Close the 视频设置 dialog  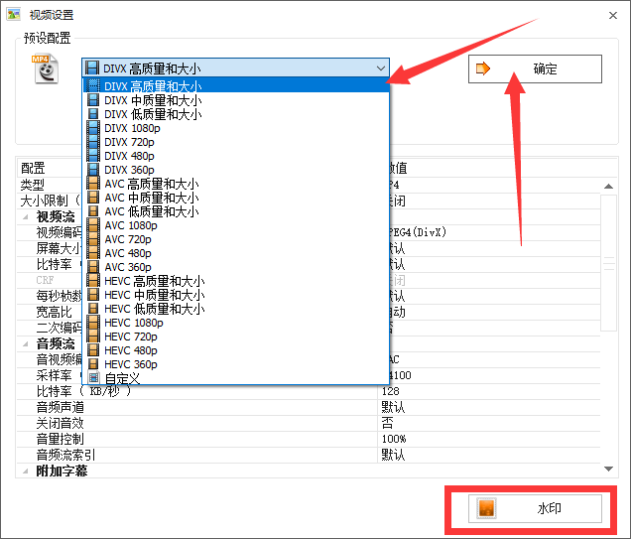[x=613, y=15]
